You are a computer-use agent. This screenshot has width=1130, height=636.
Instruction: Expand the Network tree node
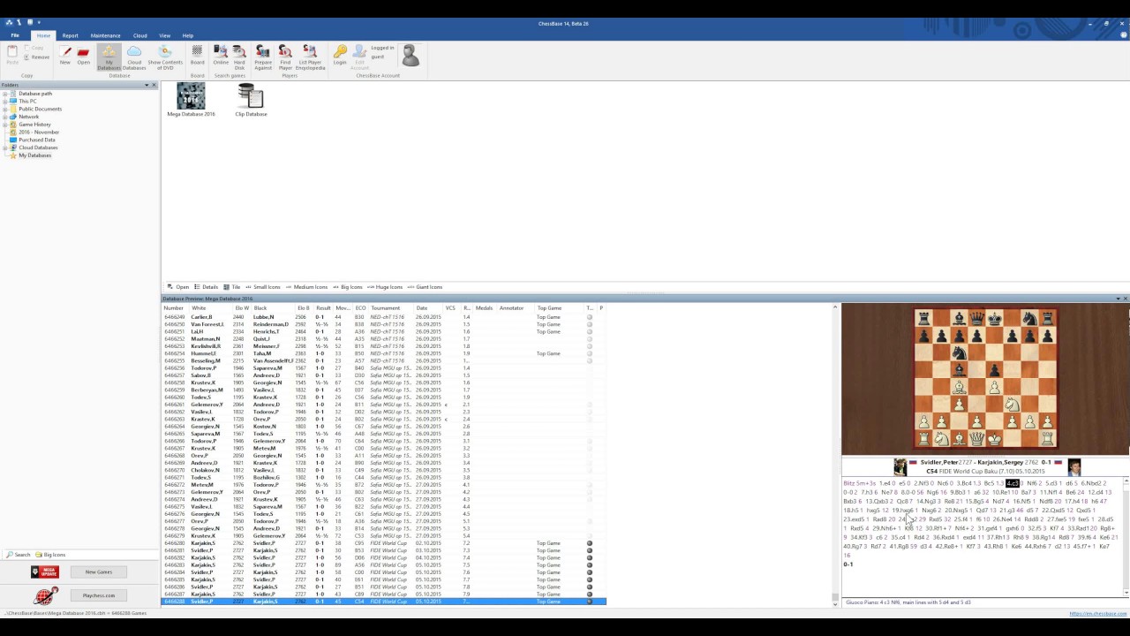[4, 117]
